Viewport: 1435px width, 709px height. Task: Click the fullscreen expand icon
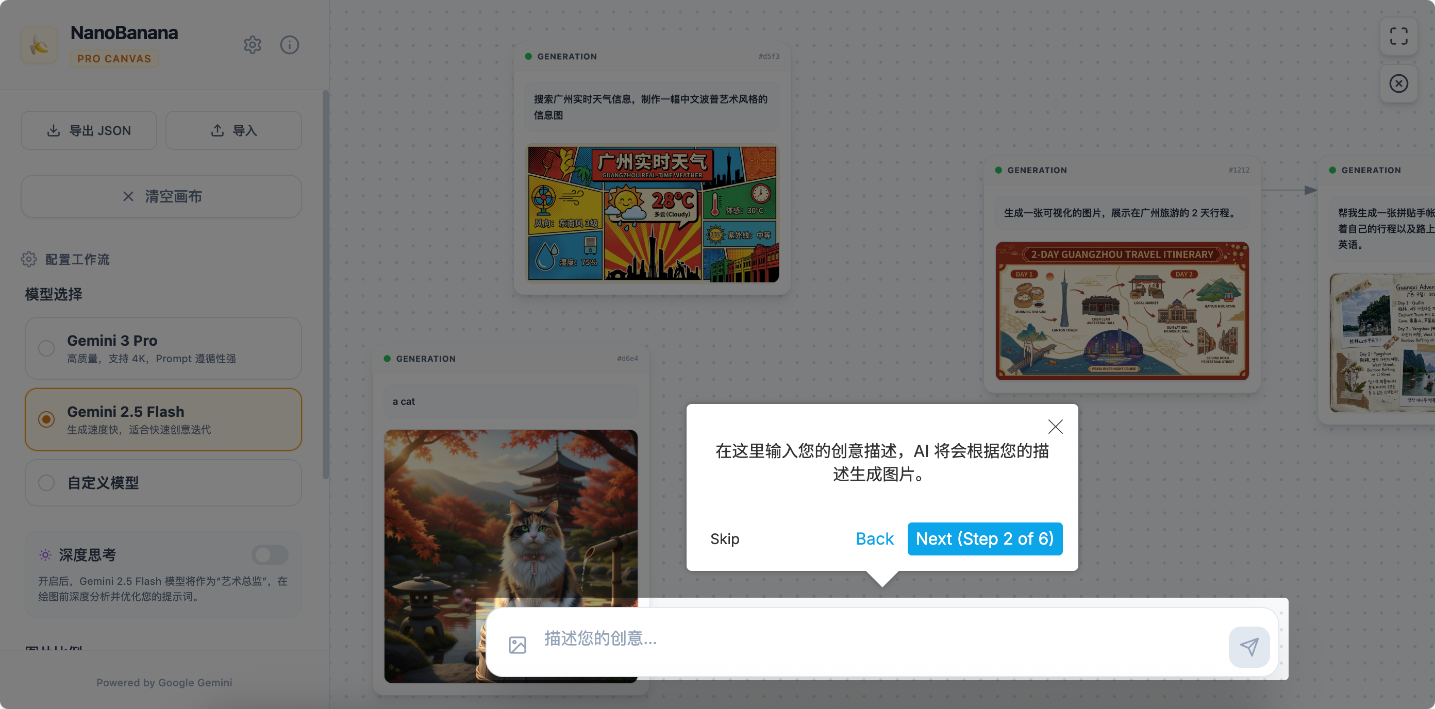point(1398,36)
